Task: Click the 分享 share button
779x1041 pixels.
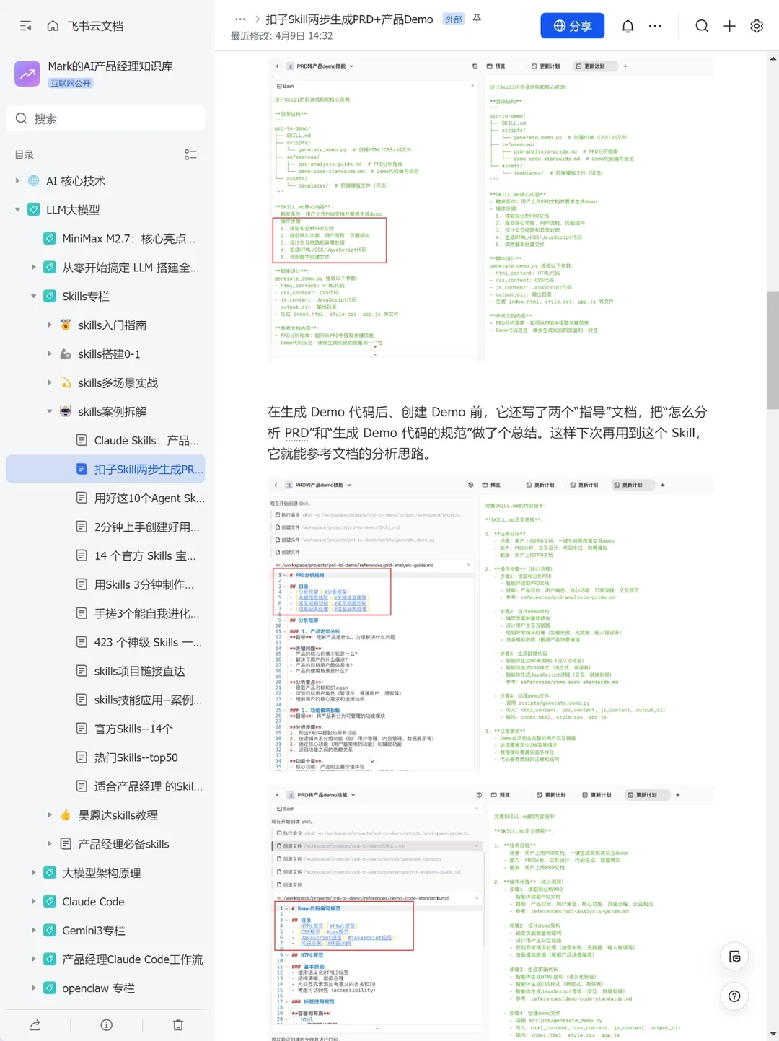Action: pyautogui.click(x=573, y=26)
